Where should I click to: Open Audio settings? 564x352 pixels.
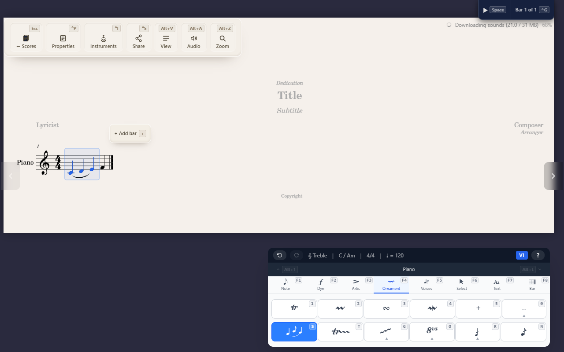194,38
